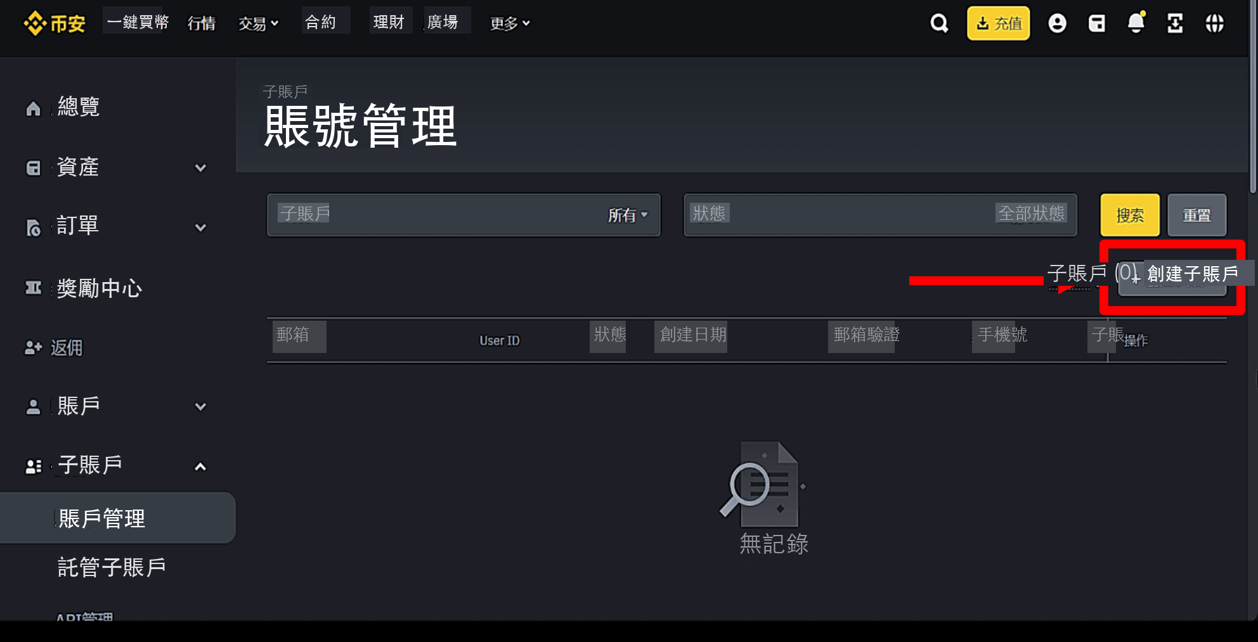Expand the 賬戶 sidebar section
The height and width of the screenshot is (642, 1258).
pyautogui.click(x=200, y=406)
